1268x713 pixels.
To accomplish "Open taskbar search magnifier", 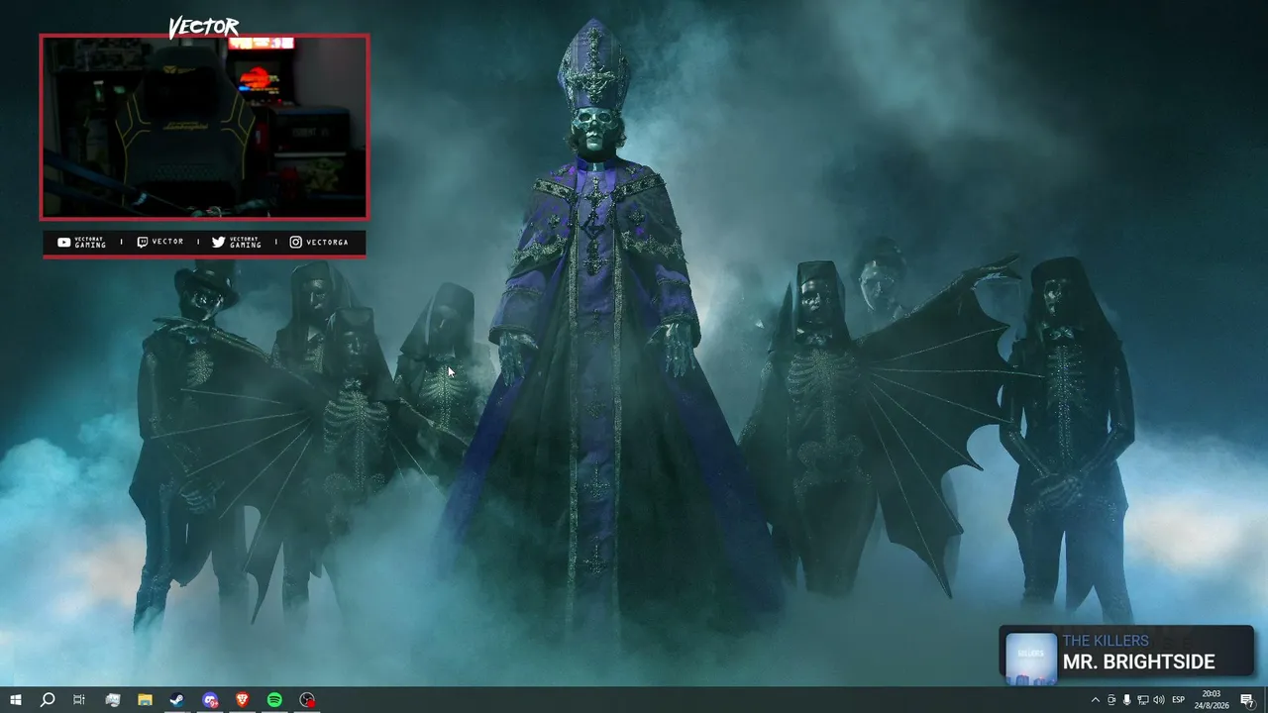I will tap(48, 700).
